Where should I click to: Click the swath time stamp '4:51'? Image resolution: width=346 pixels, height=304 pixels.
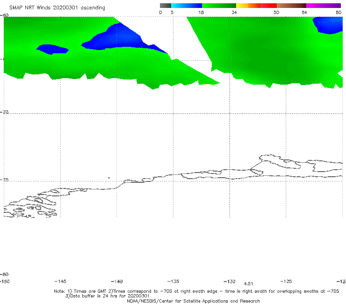tap(248, 284)
